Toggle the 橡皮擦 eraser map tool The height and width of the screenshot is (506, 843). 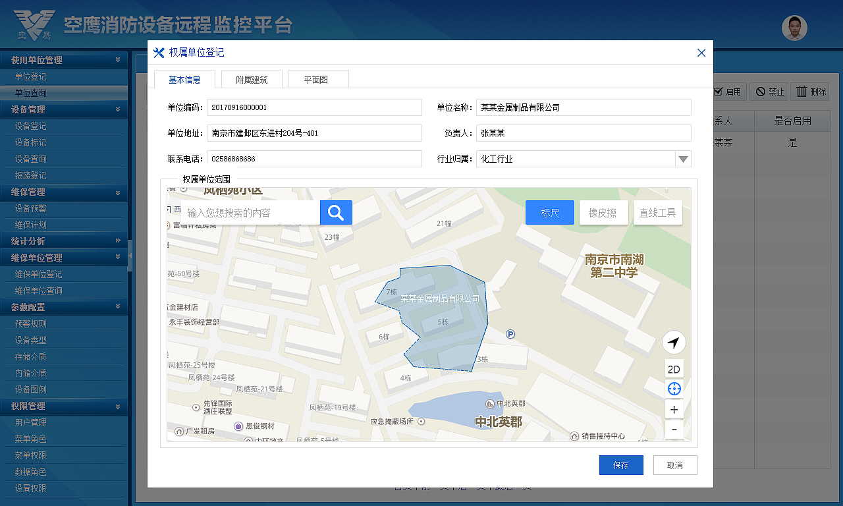pos(603,212)
